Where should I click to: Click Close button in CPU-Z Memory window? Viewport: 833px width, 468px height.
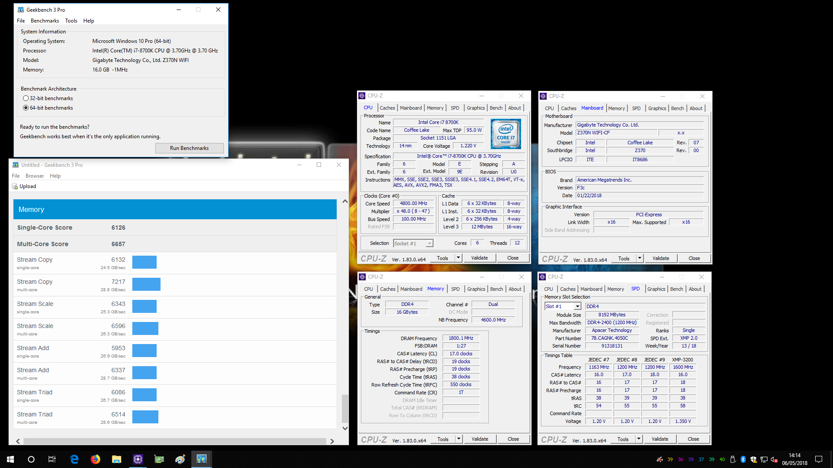pyautogui.click(x=513, y=439)
